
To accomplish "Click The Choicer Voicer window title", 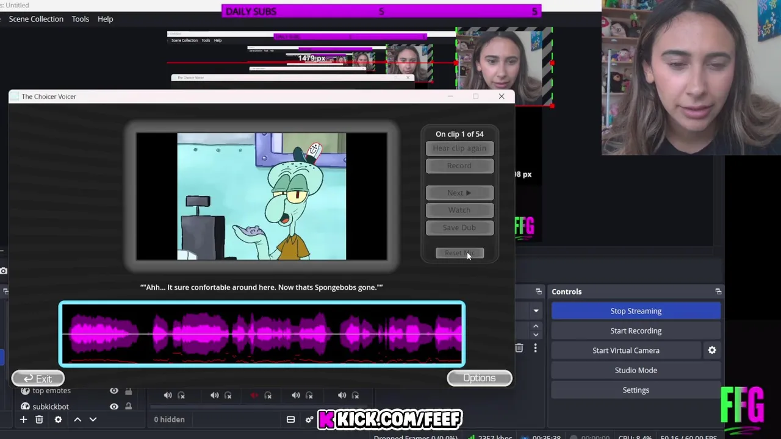I will point(49,96).
